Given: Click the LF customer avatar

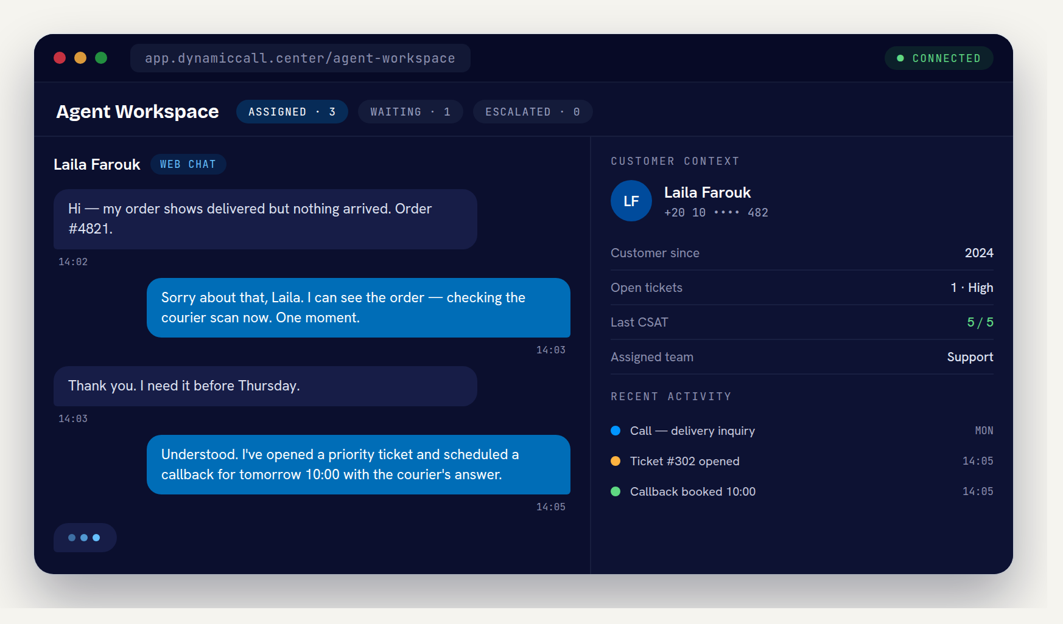Looking at the screenshot, I should (631, 201).
